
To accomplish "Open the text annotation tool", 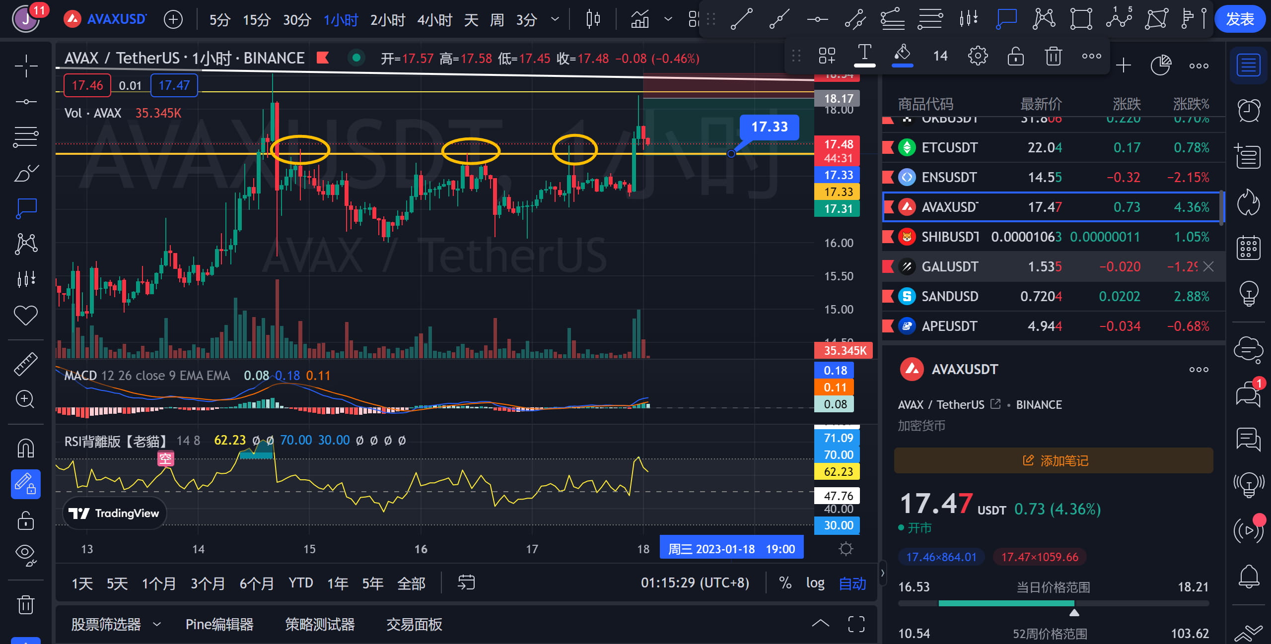I will (x=864, y=55).
